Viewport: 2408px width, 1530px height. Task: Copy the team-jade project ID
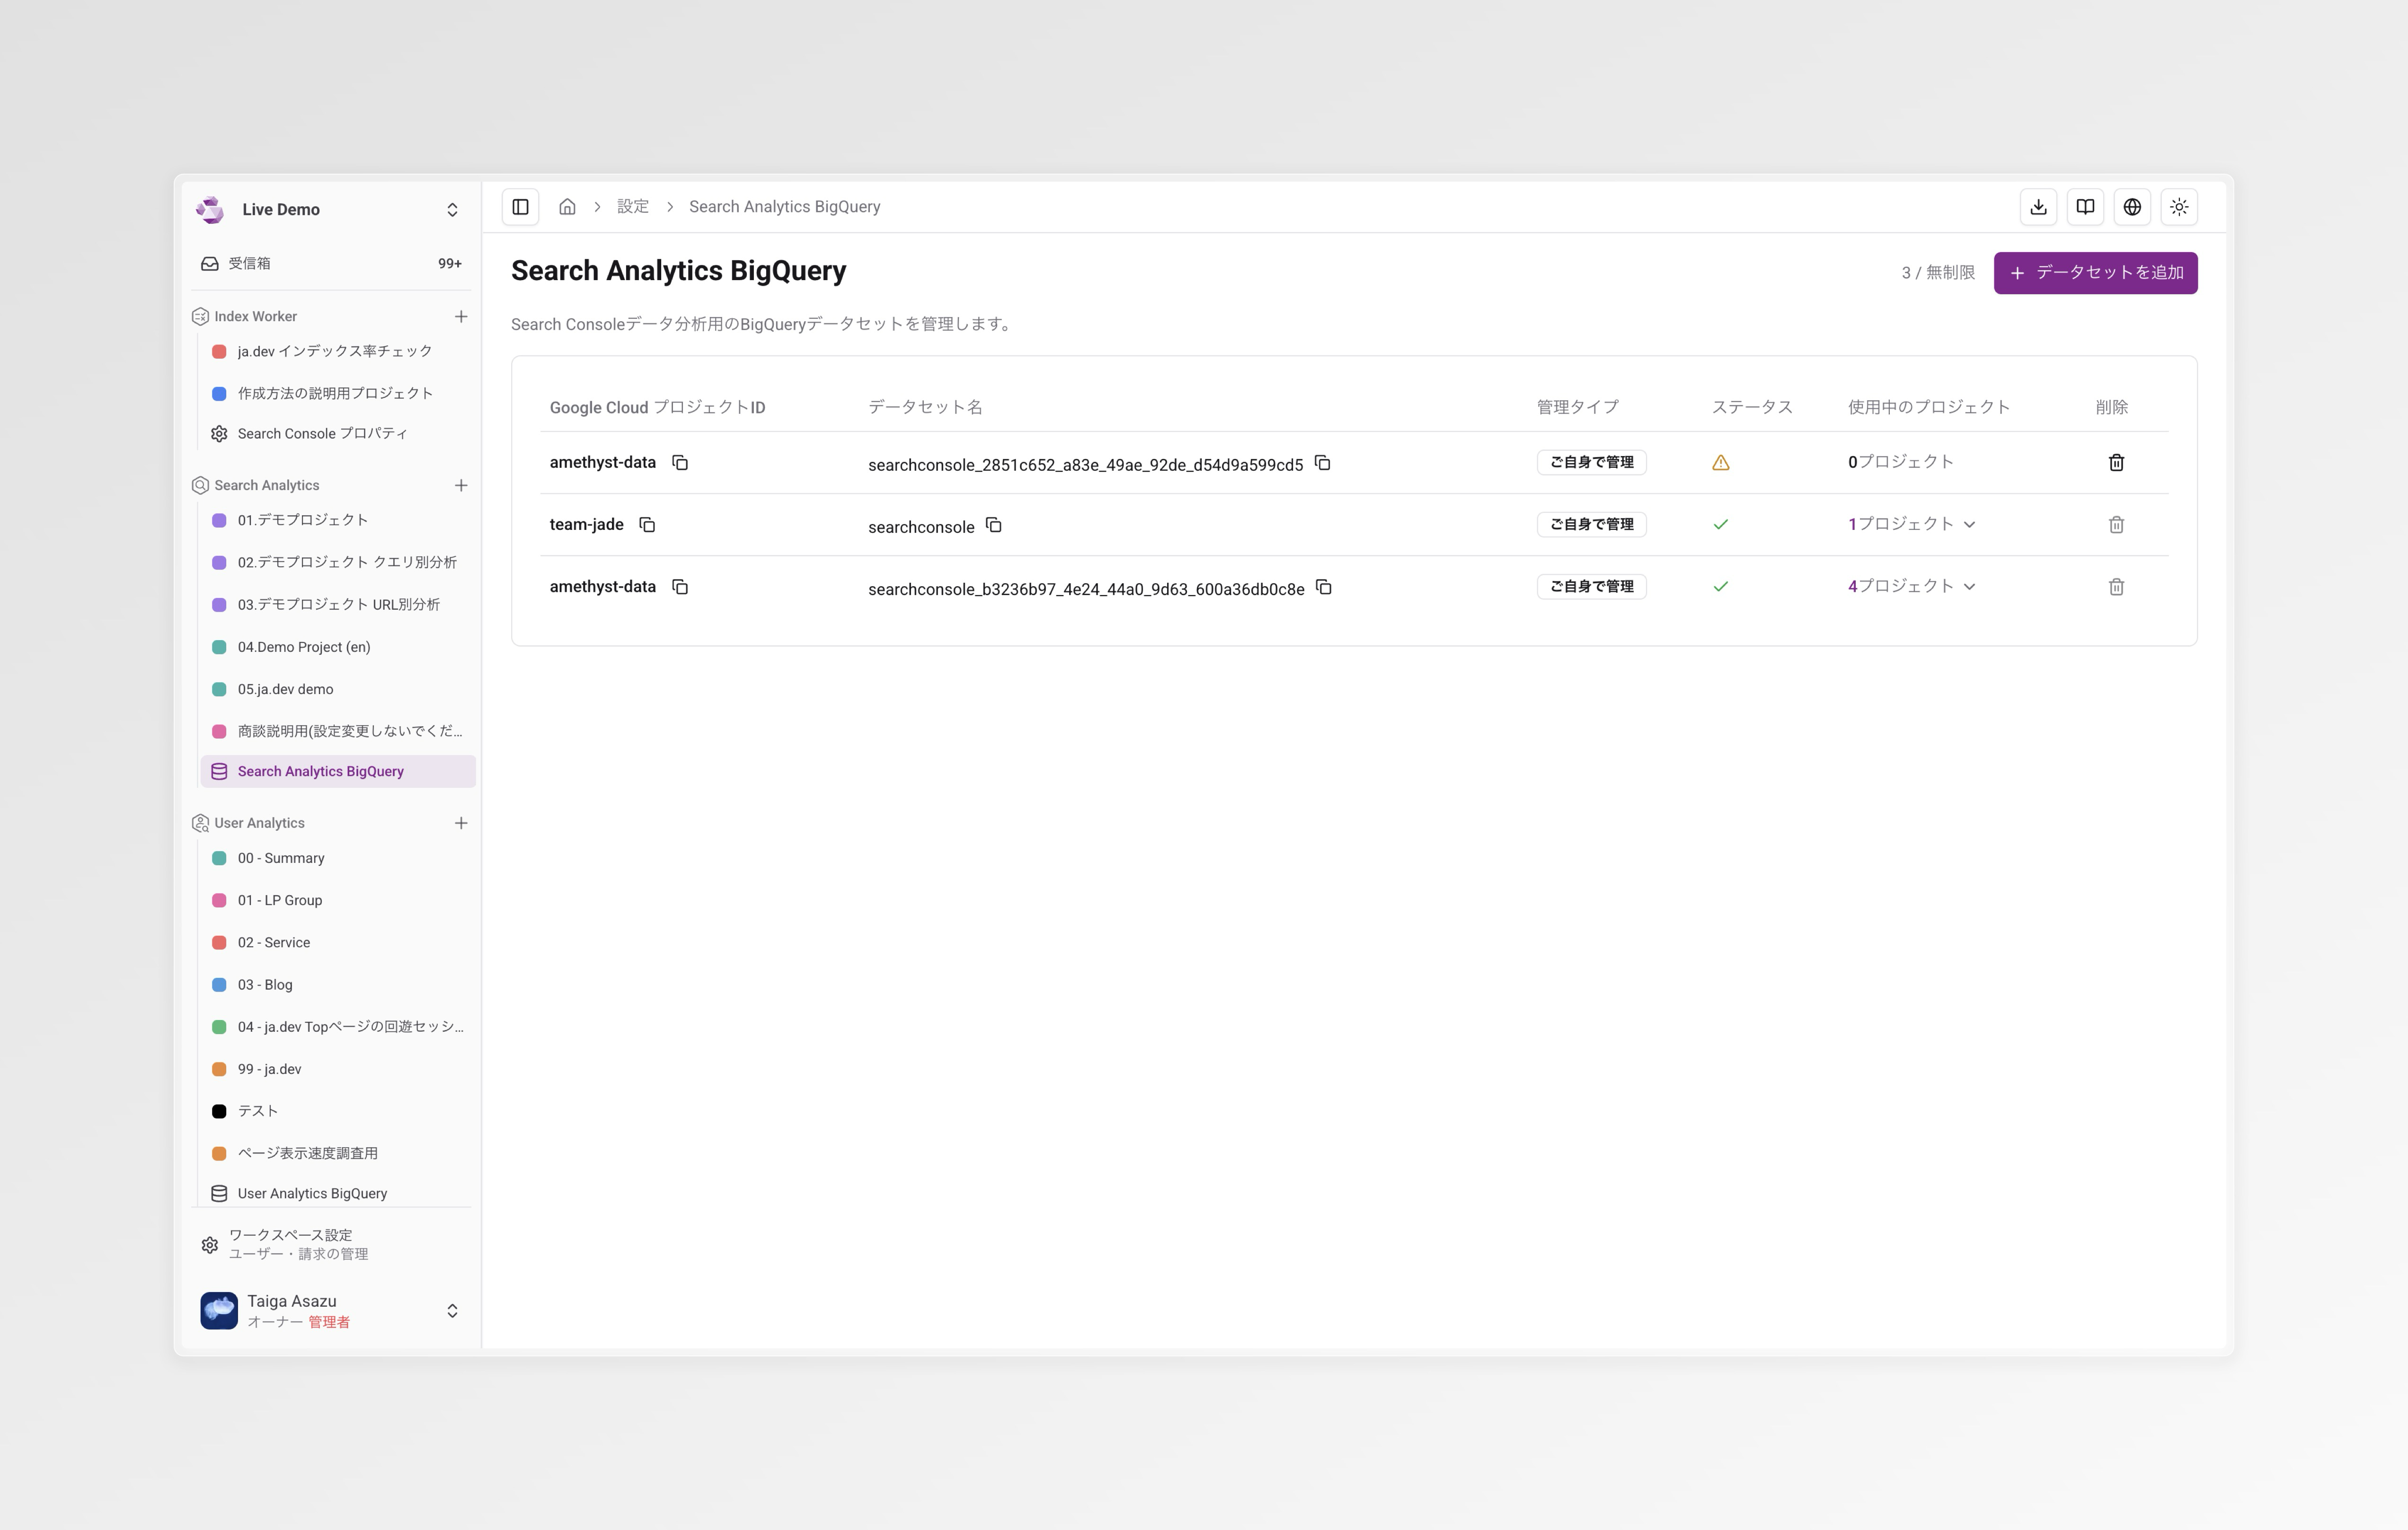pos(647,525)
